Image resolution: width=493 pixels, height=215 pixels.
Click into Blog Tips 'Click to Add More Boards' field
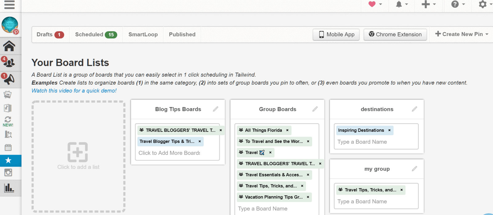point(169,153)
